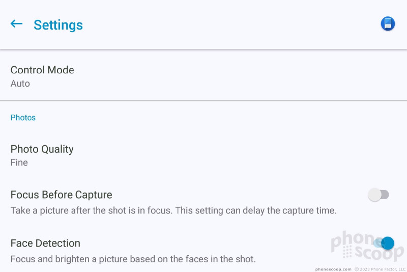The width and height of the screenshot is (407, 272).
Task: Tap the faces in shot description
Action: pyautogui.click(x=133, y=259)
